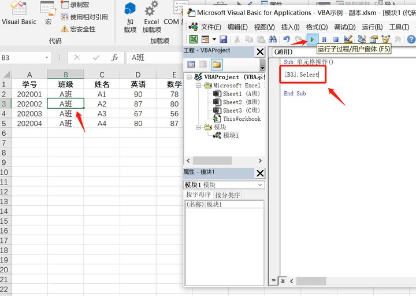Click the Find binoculars icon
The height and width of the screenshot is (296, 416).
(273, 39)
